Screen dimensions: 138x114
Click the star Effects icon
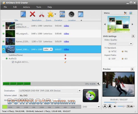50,14
